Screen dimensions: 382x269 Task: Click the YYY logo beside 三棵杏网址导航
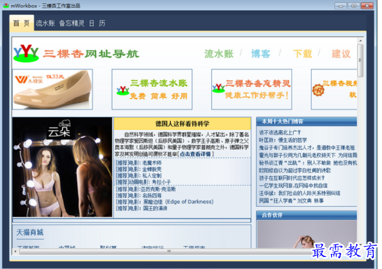[x=26, y=53]
